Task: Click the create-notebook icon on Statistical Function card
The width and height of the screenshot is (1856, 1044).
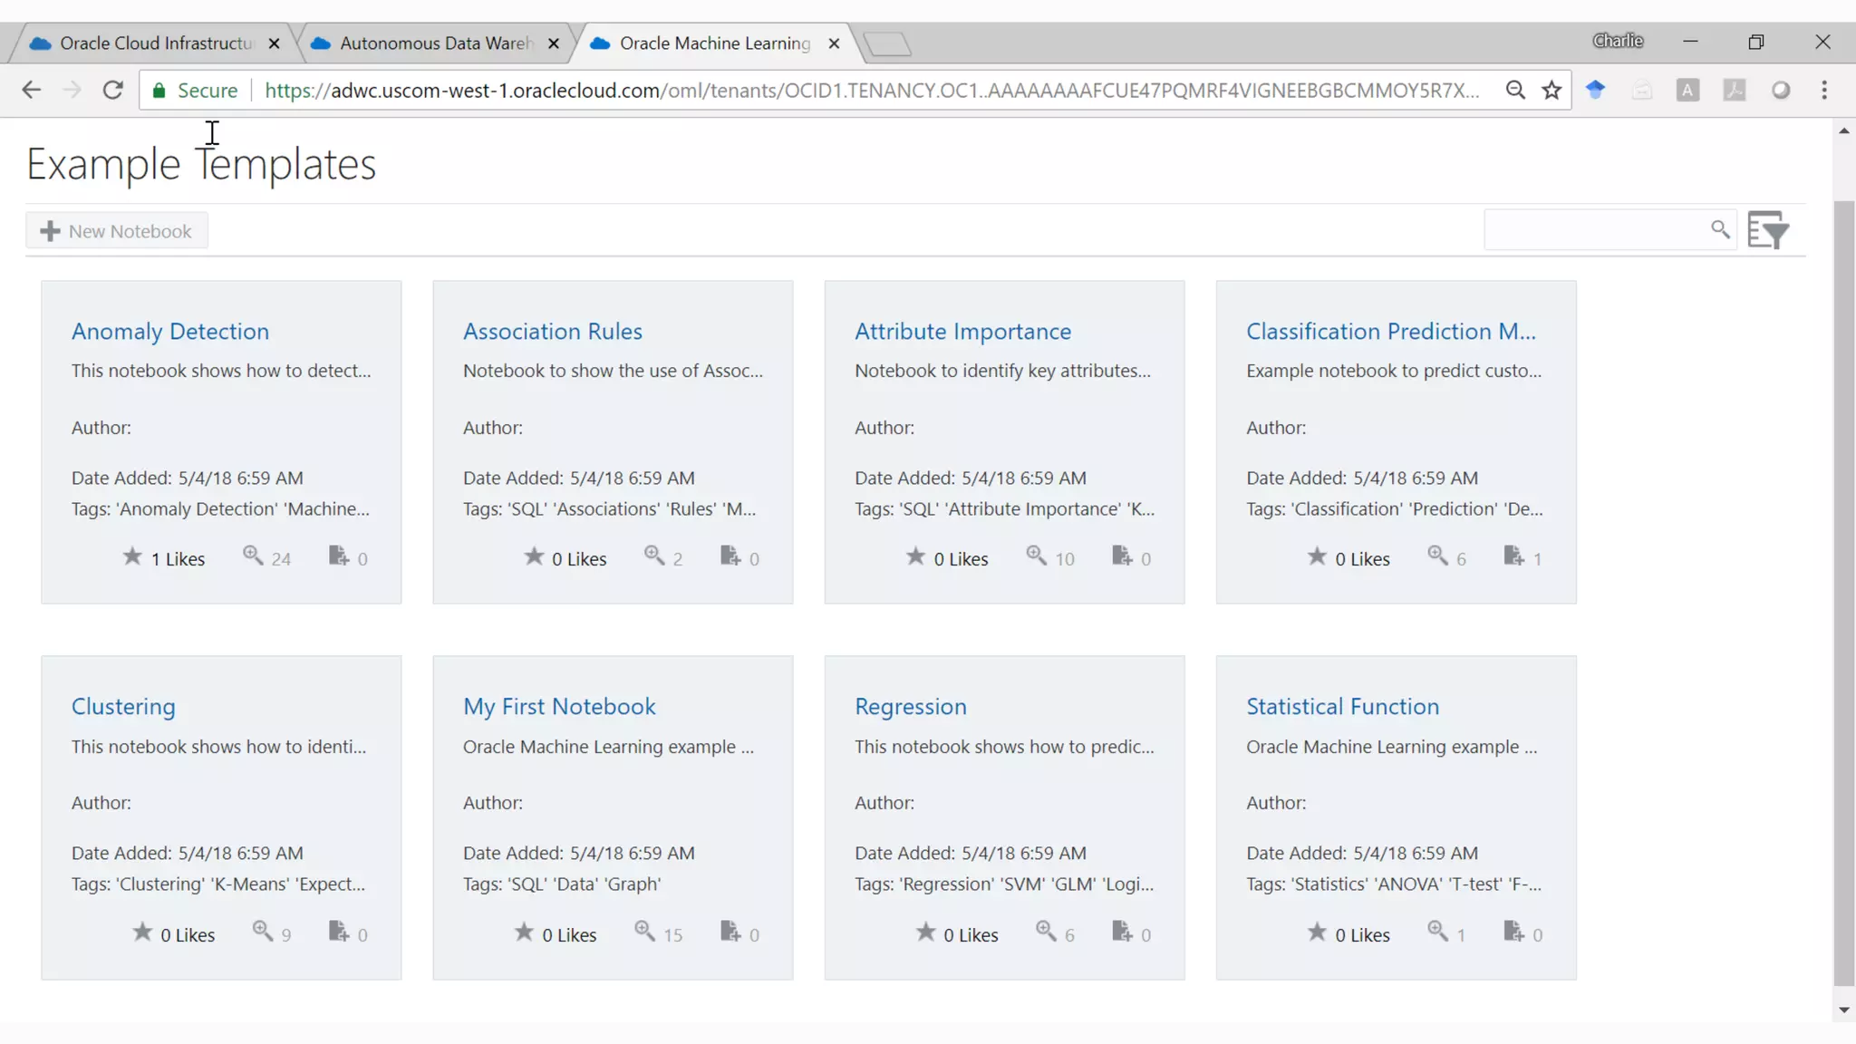Action: click(1513, 931)
